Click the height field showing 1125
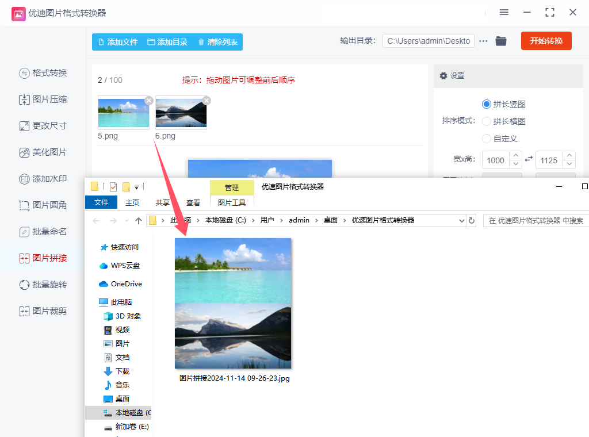The width and height of the screenshot is (589, 437). [549, 160]
